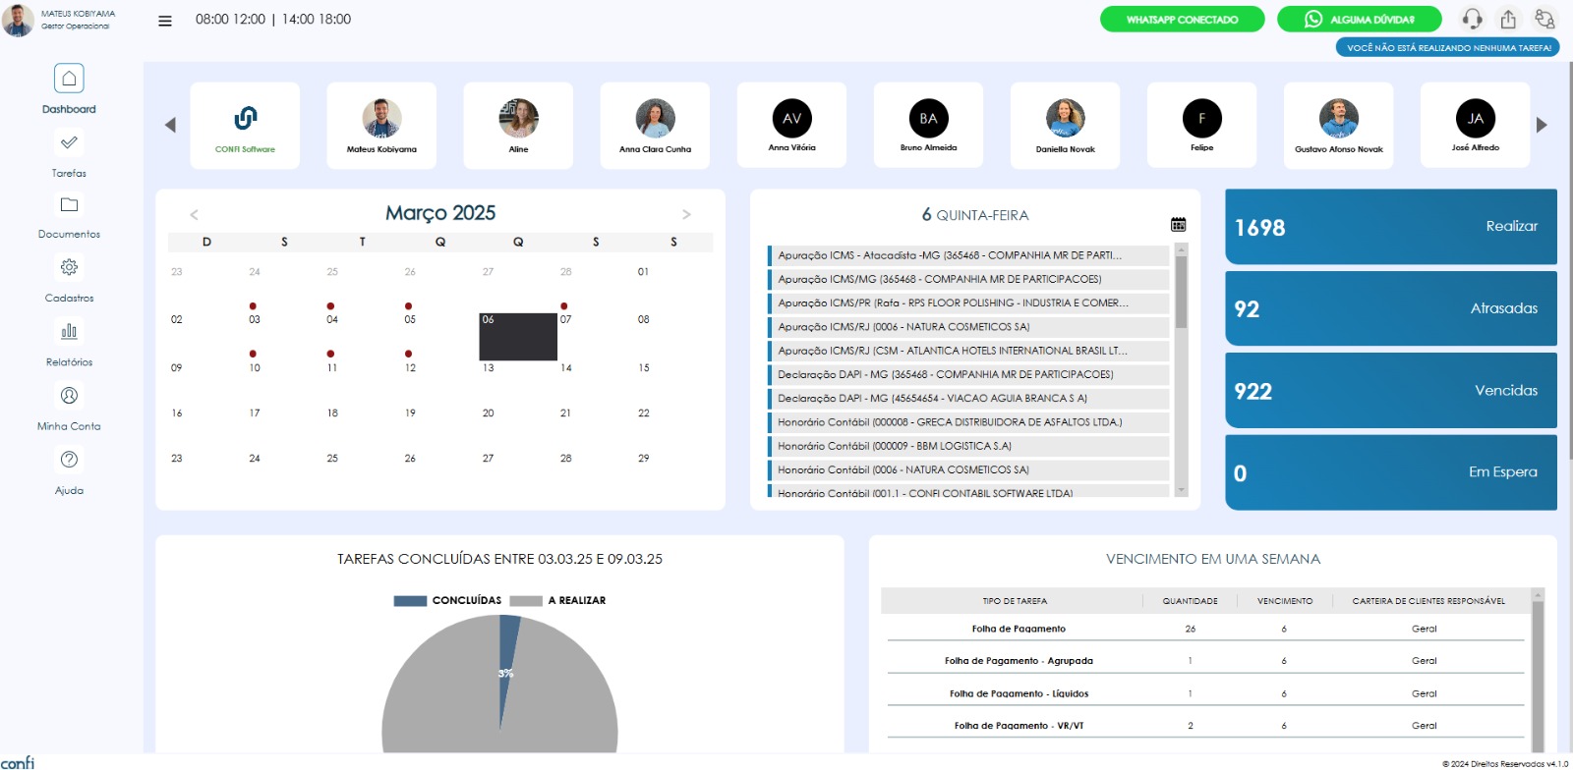The width and height of the screenshot is (1573, 770).
Task: Click the Concluídas blue legend swatch
Action: (x=410, y=600)
